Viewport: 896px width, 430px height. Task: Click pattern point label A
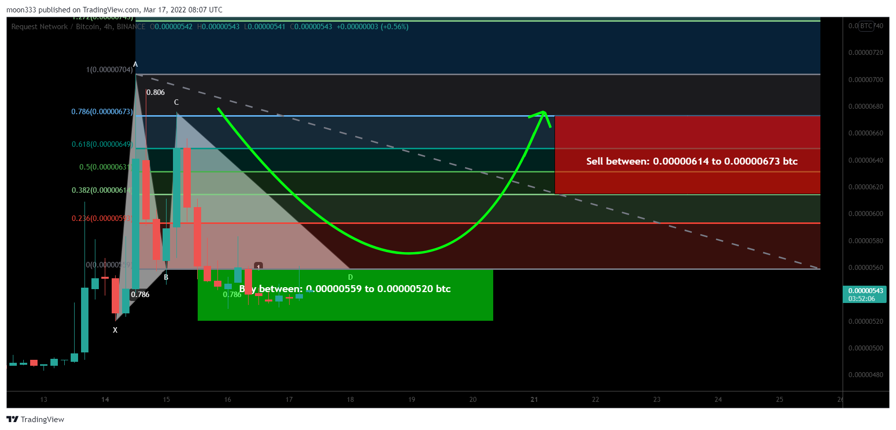coord(135,64)
